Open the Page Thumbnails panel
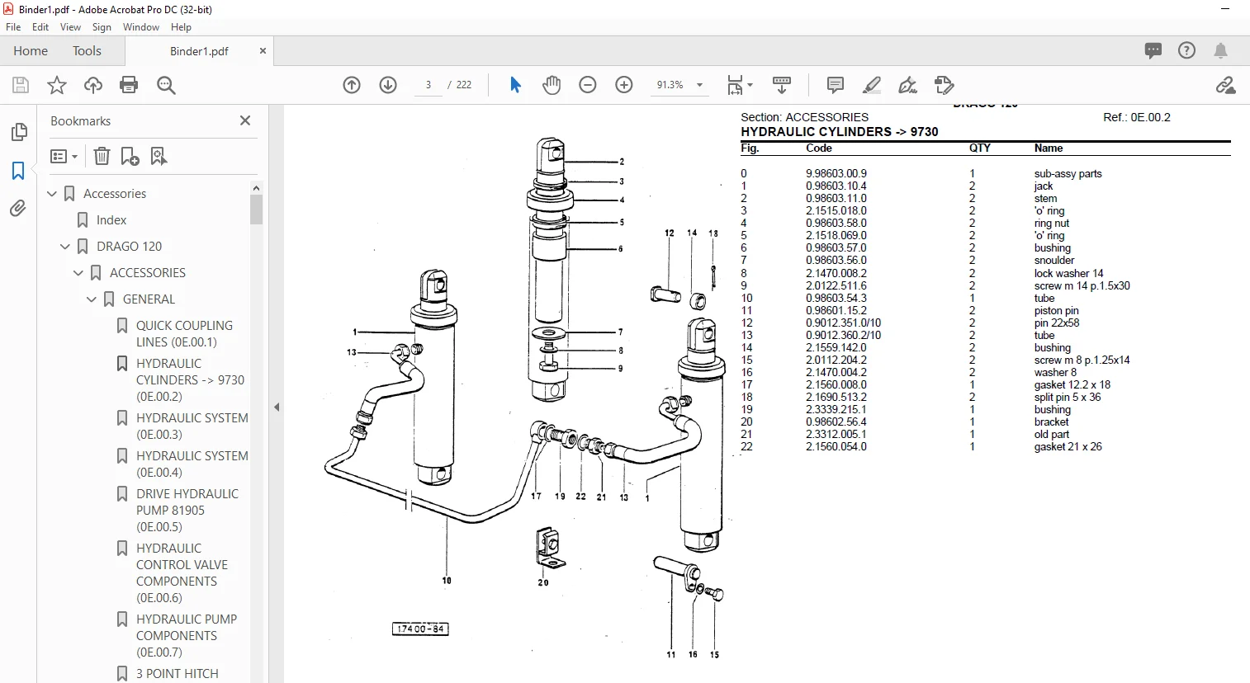1250x683 pixels. click(18, 132)
